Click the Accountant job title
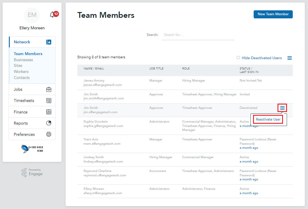 [x=158, y=171]
